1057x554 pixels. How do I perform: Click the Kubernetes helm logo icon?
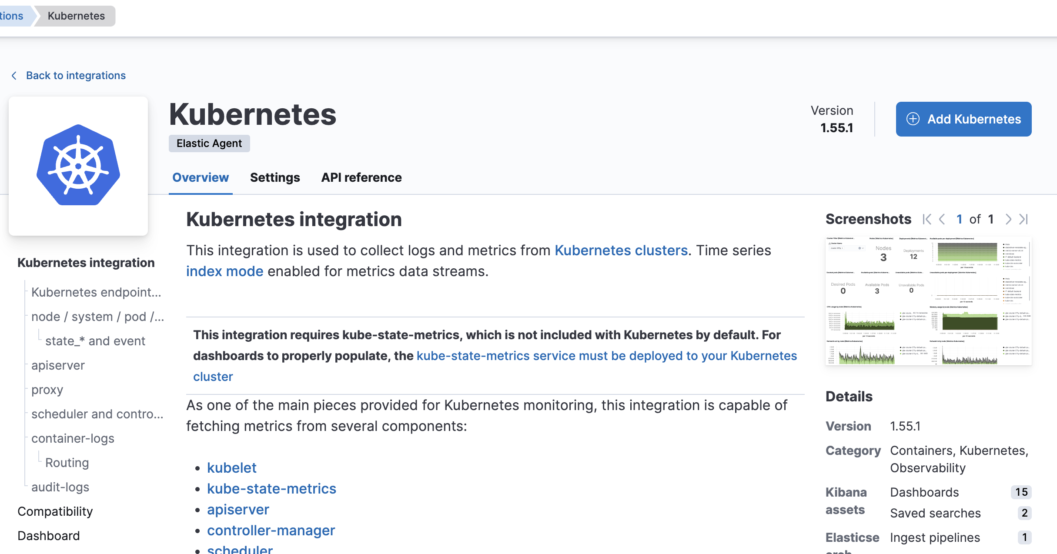[x=78, y=166]
